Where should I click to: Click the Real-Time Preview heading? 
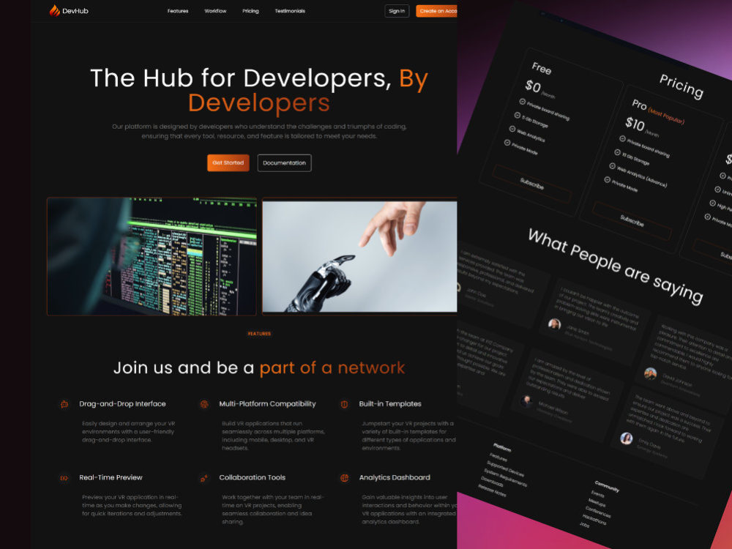tap(111, 477)
